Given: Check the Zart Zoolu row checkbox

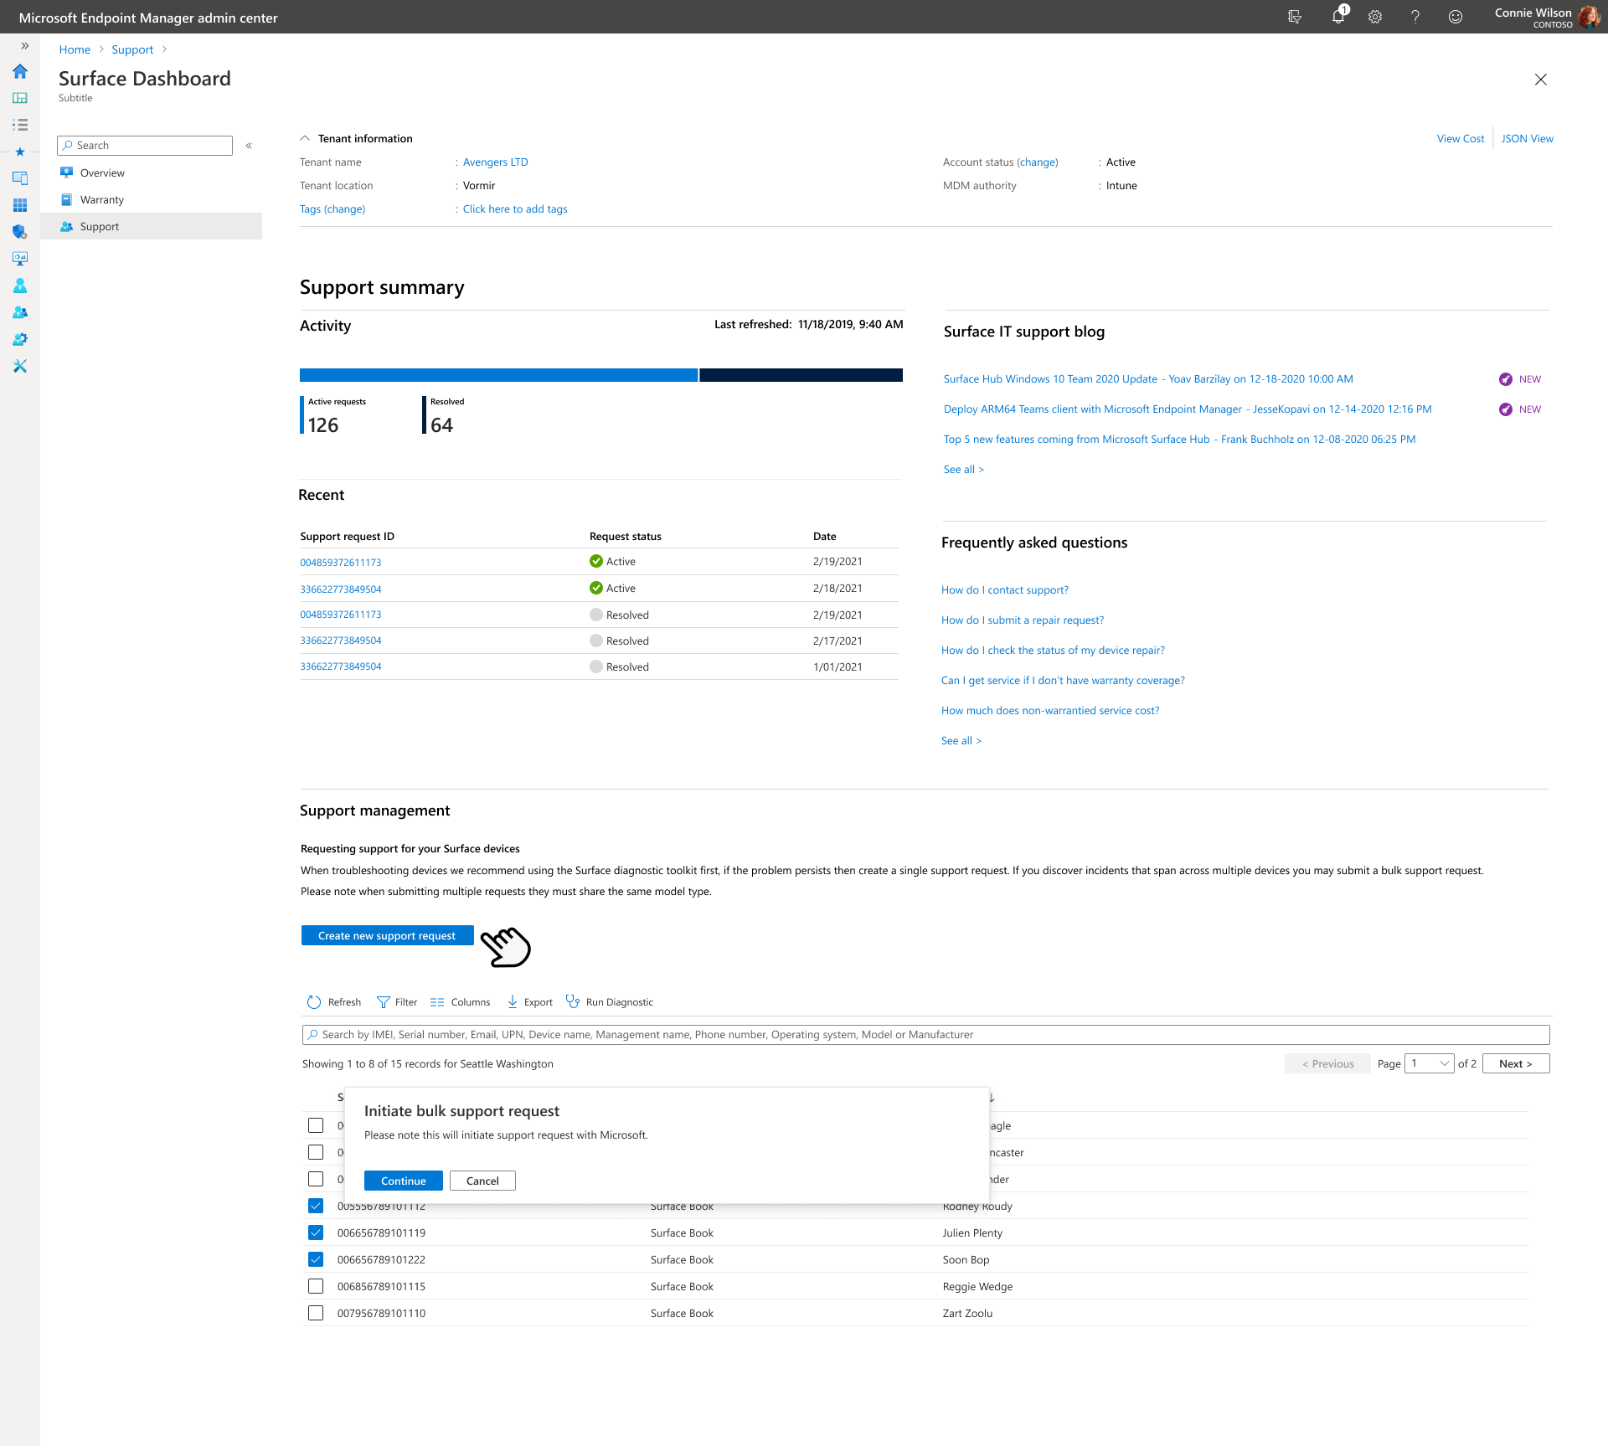Looking at the screenshot, I should [x=316, y=1313].
